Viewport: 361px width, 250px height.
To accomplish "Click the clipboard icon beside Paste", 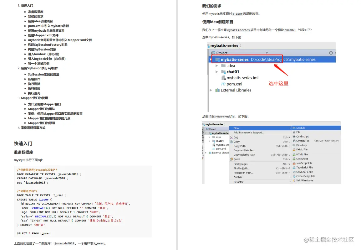I will pos(231,159).
